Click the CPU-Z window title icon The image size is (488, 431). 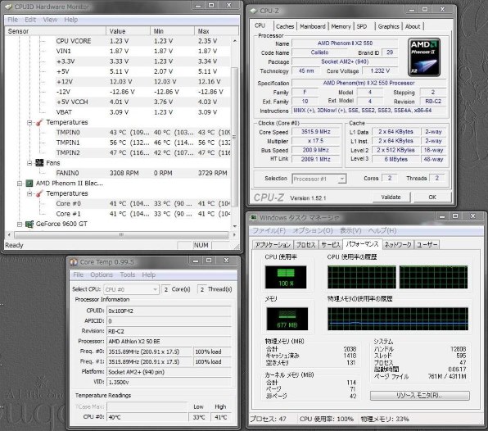tap(254, 11)
